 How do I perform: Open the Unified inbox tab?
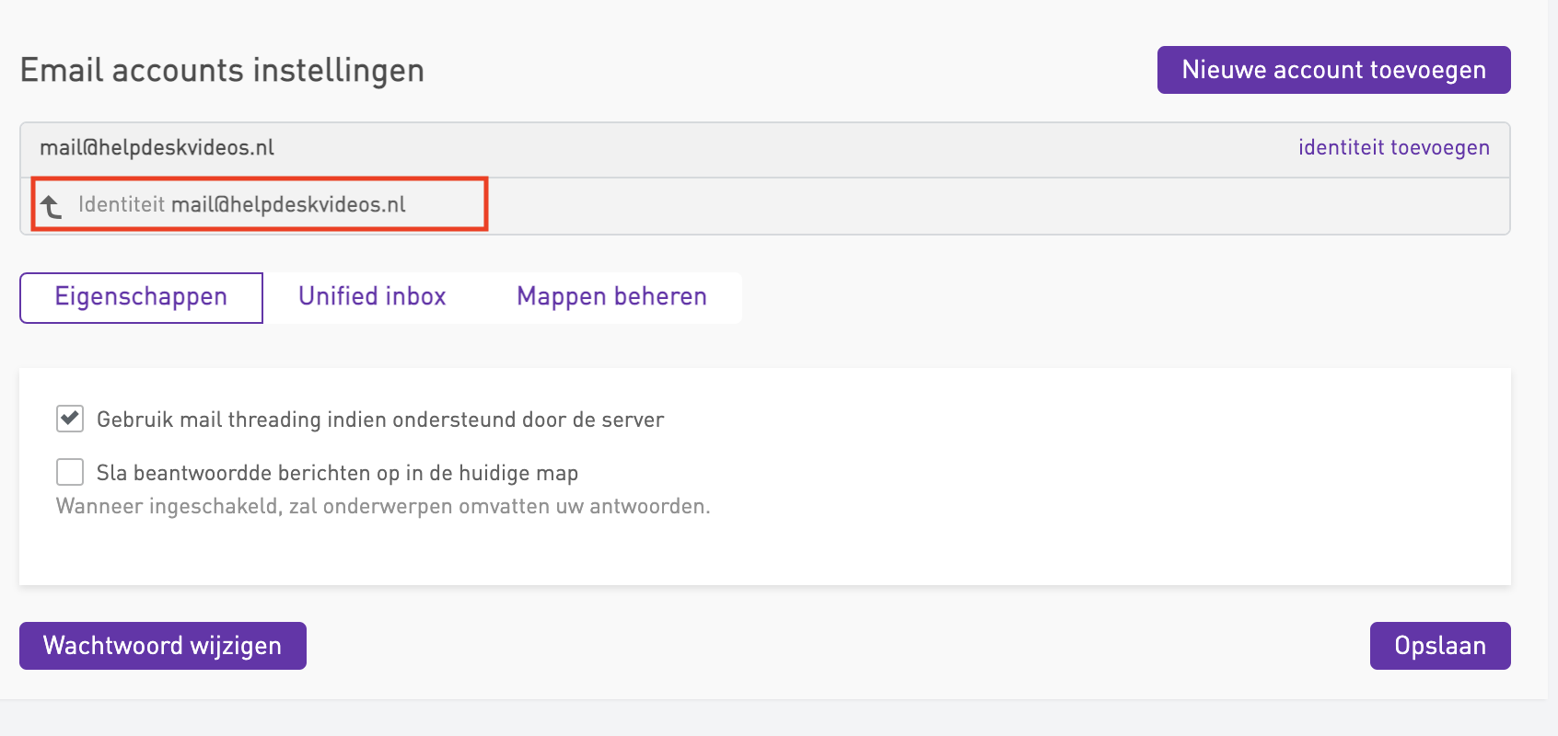click(x=372, y=297)
